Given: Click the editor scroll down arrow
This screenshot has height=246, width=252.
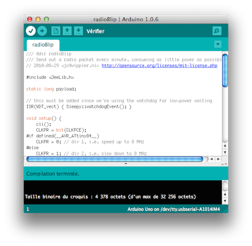Looking at the screenshot, I should click(x=225, y=152).
